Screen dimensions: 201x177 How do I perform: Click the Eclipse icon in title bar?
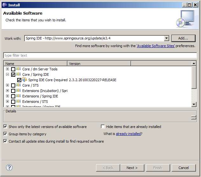[5, 5]
